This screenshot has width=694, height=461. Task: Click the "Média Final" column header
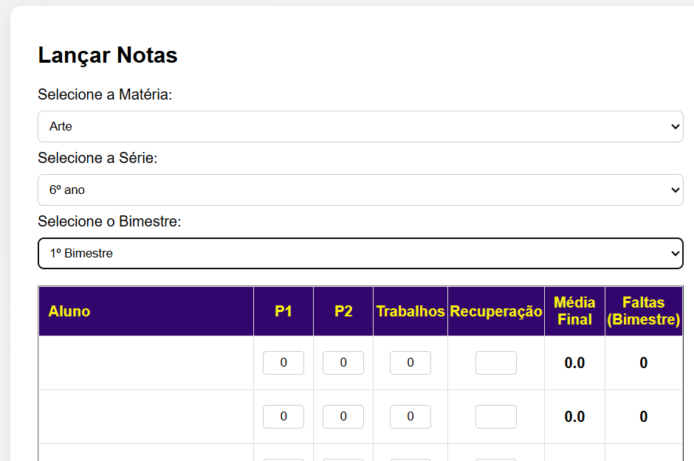(574, 311)
